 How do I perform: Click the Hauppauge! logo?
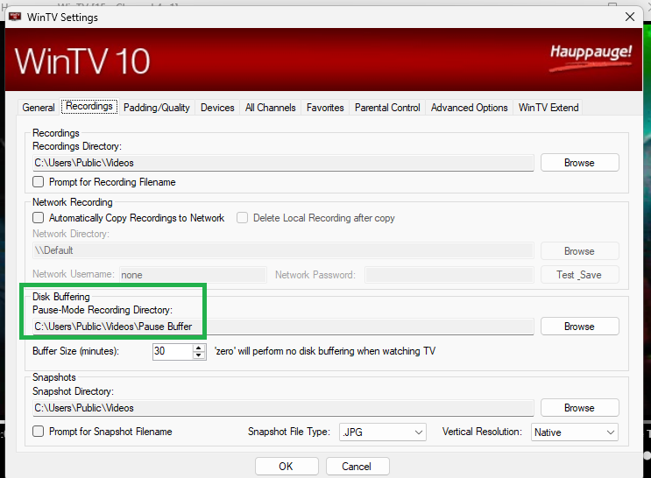click(591, 57)
